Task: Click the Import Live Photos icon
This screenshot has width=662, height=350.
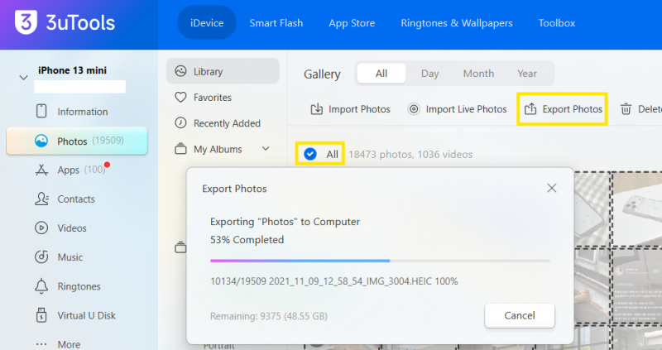Action: pyautogui.click(x=414, y=109)
